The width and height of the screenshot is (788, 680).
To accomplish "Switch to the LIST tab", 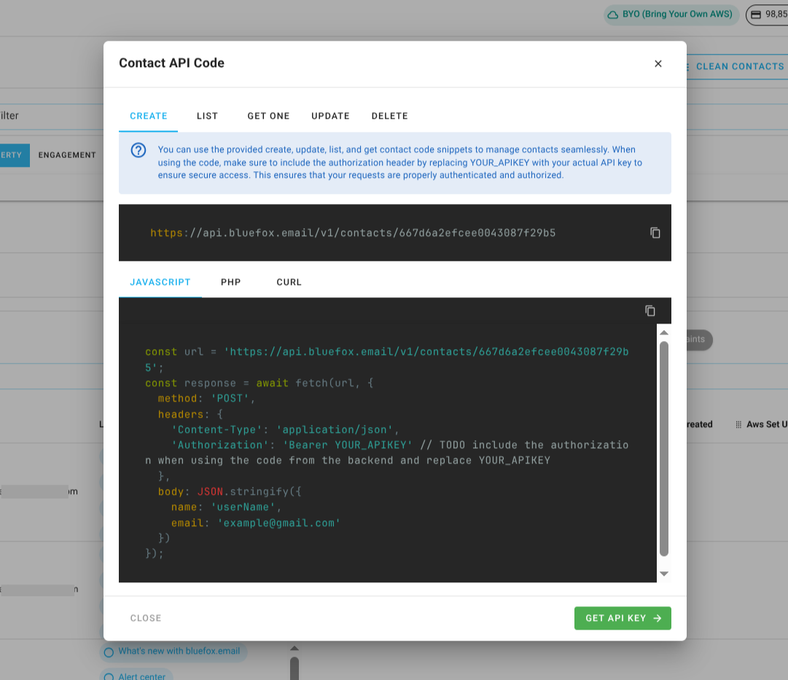I will tap(207, 116).
